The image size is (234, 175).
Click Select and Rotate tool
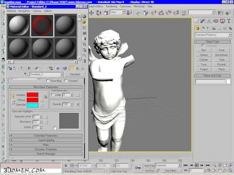coord(98,13)
